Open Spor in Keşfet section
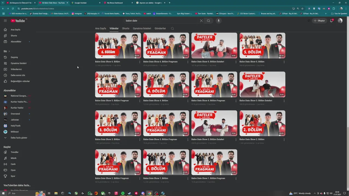The height and width of the screenshot is (196, 349). [13, 176]
